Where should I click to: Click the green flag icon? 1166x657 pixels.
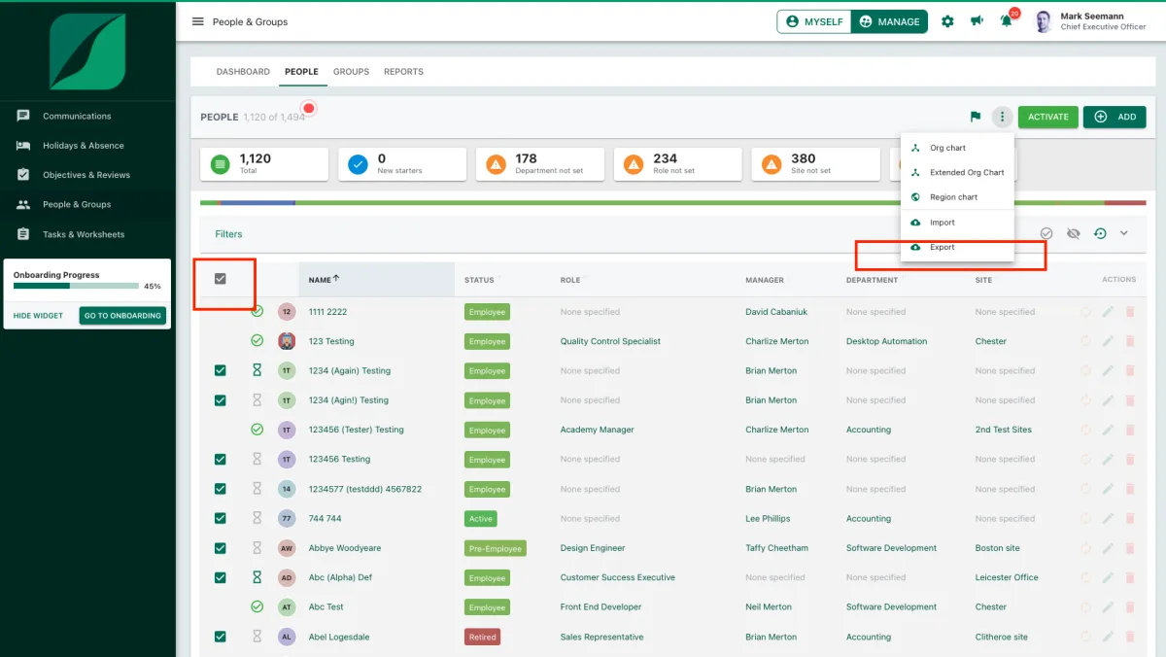click(x=976, y=117)
